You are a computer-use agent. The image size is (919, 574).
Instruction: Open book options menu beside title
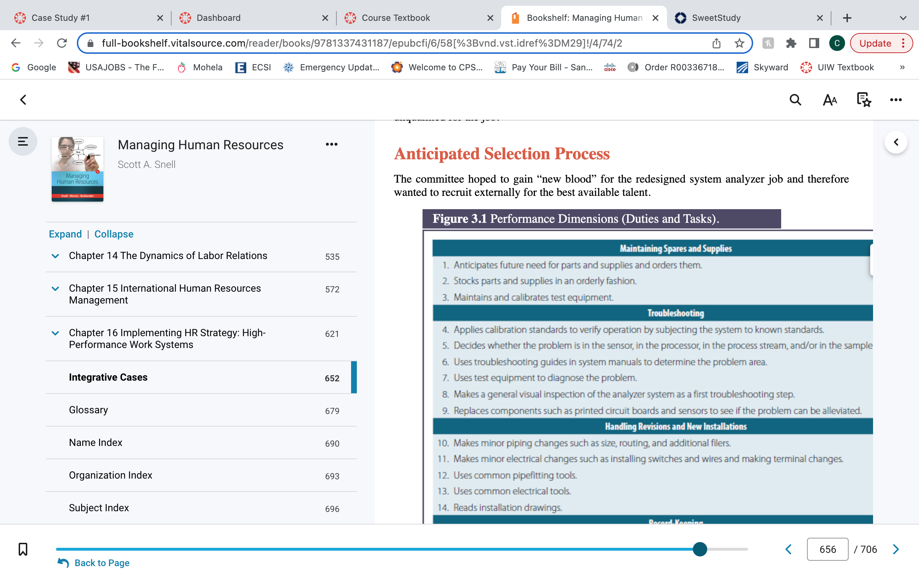332,144
